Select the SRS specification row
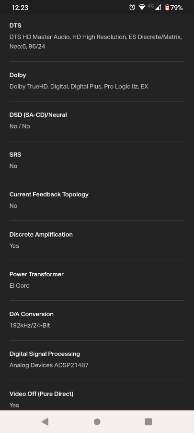The width and height of the screenshot is (194, 433). click(97, 160)
